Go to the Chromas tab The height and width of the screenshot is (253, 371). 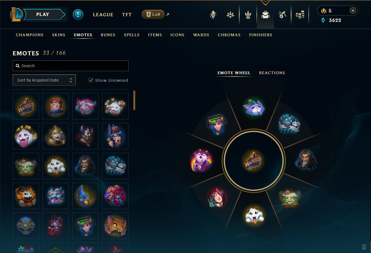229,35
